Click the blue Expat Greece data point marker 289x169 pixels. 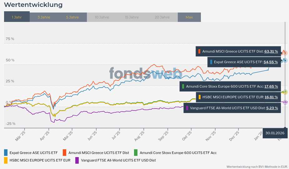[x=285, y=60]
